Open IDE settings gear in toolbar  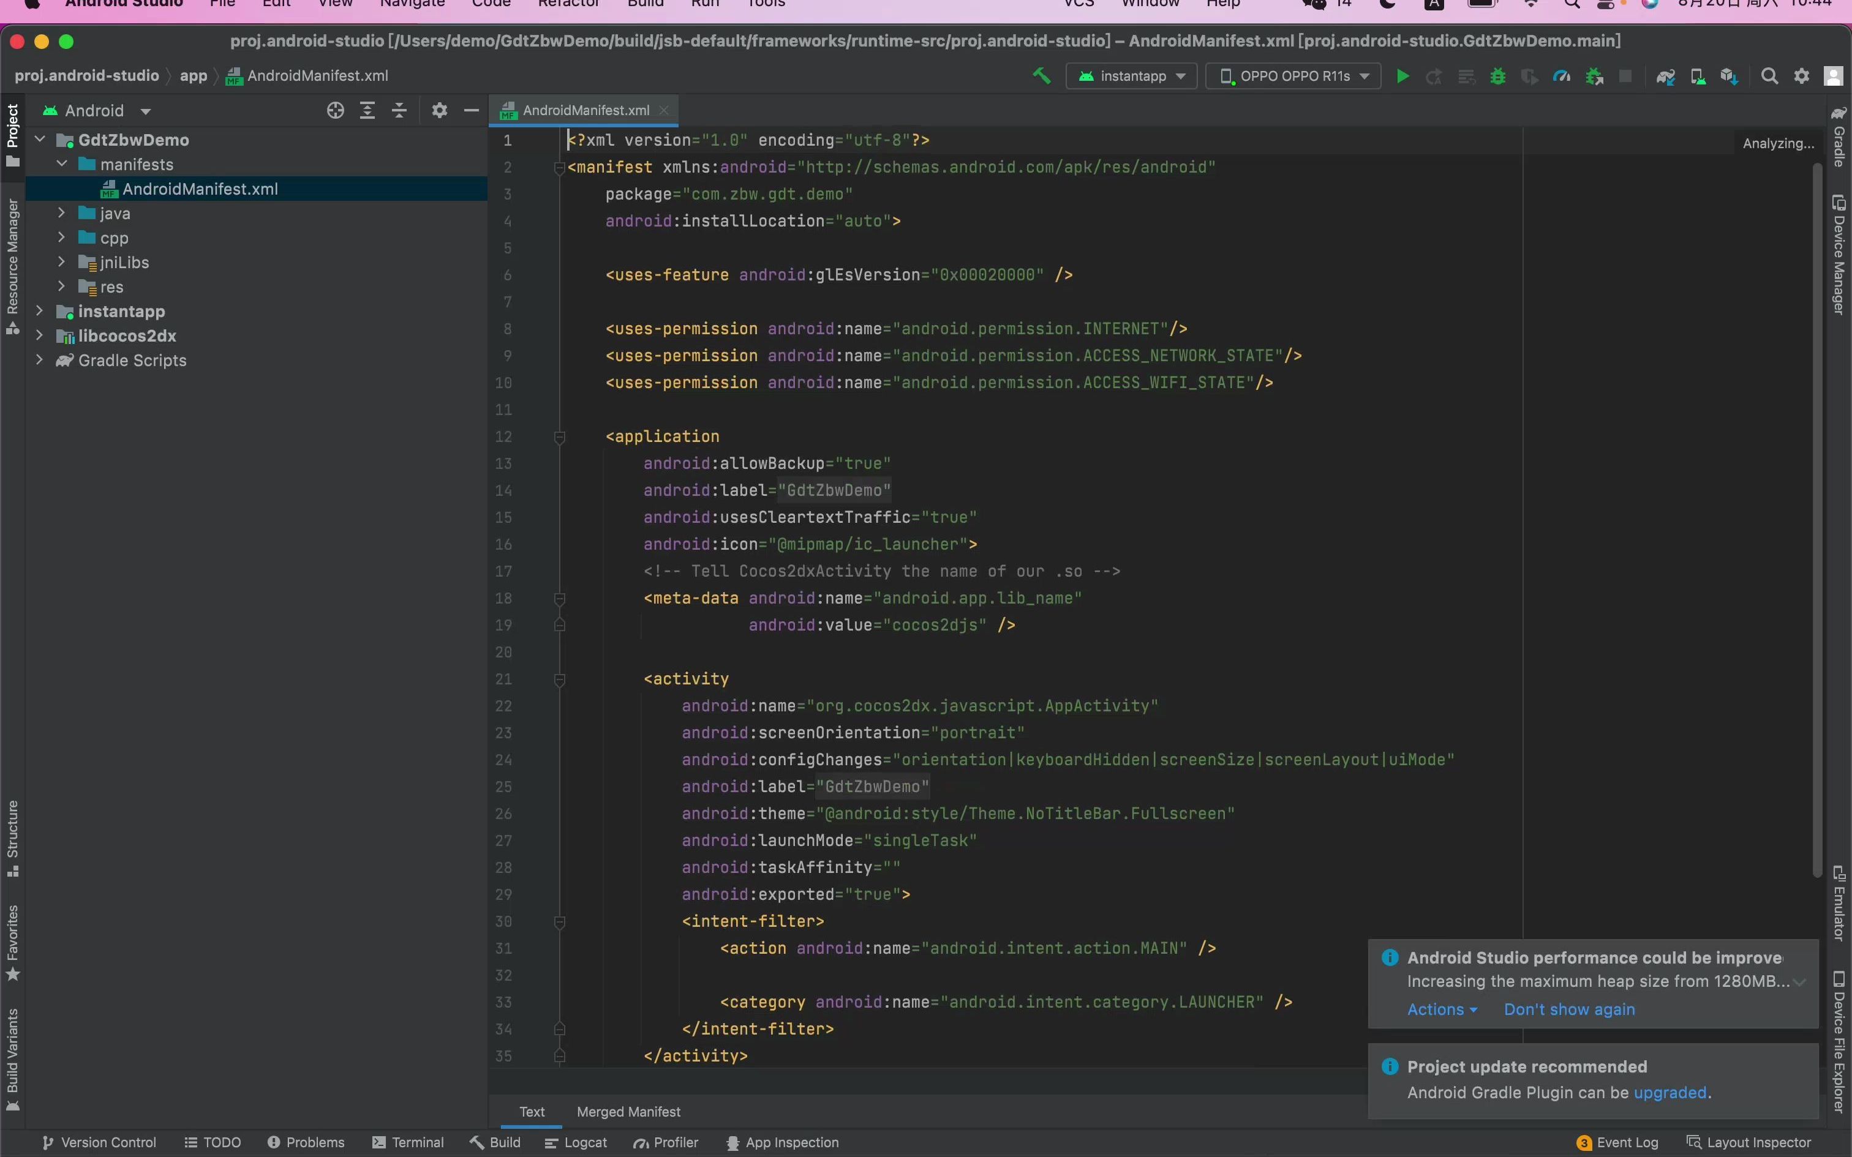(1802, 76)
